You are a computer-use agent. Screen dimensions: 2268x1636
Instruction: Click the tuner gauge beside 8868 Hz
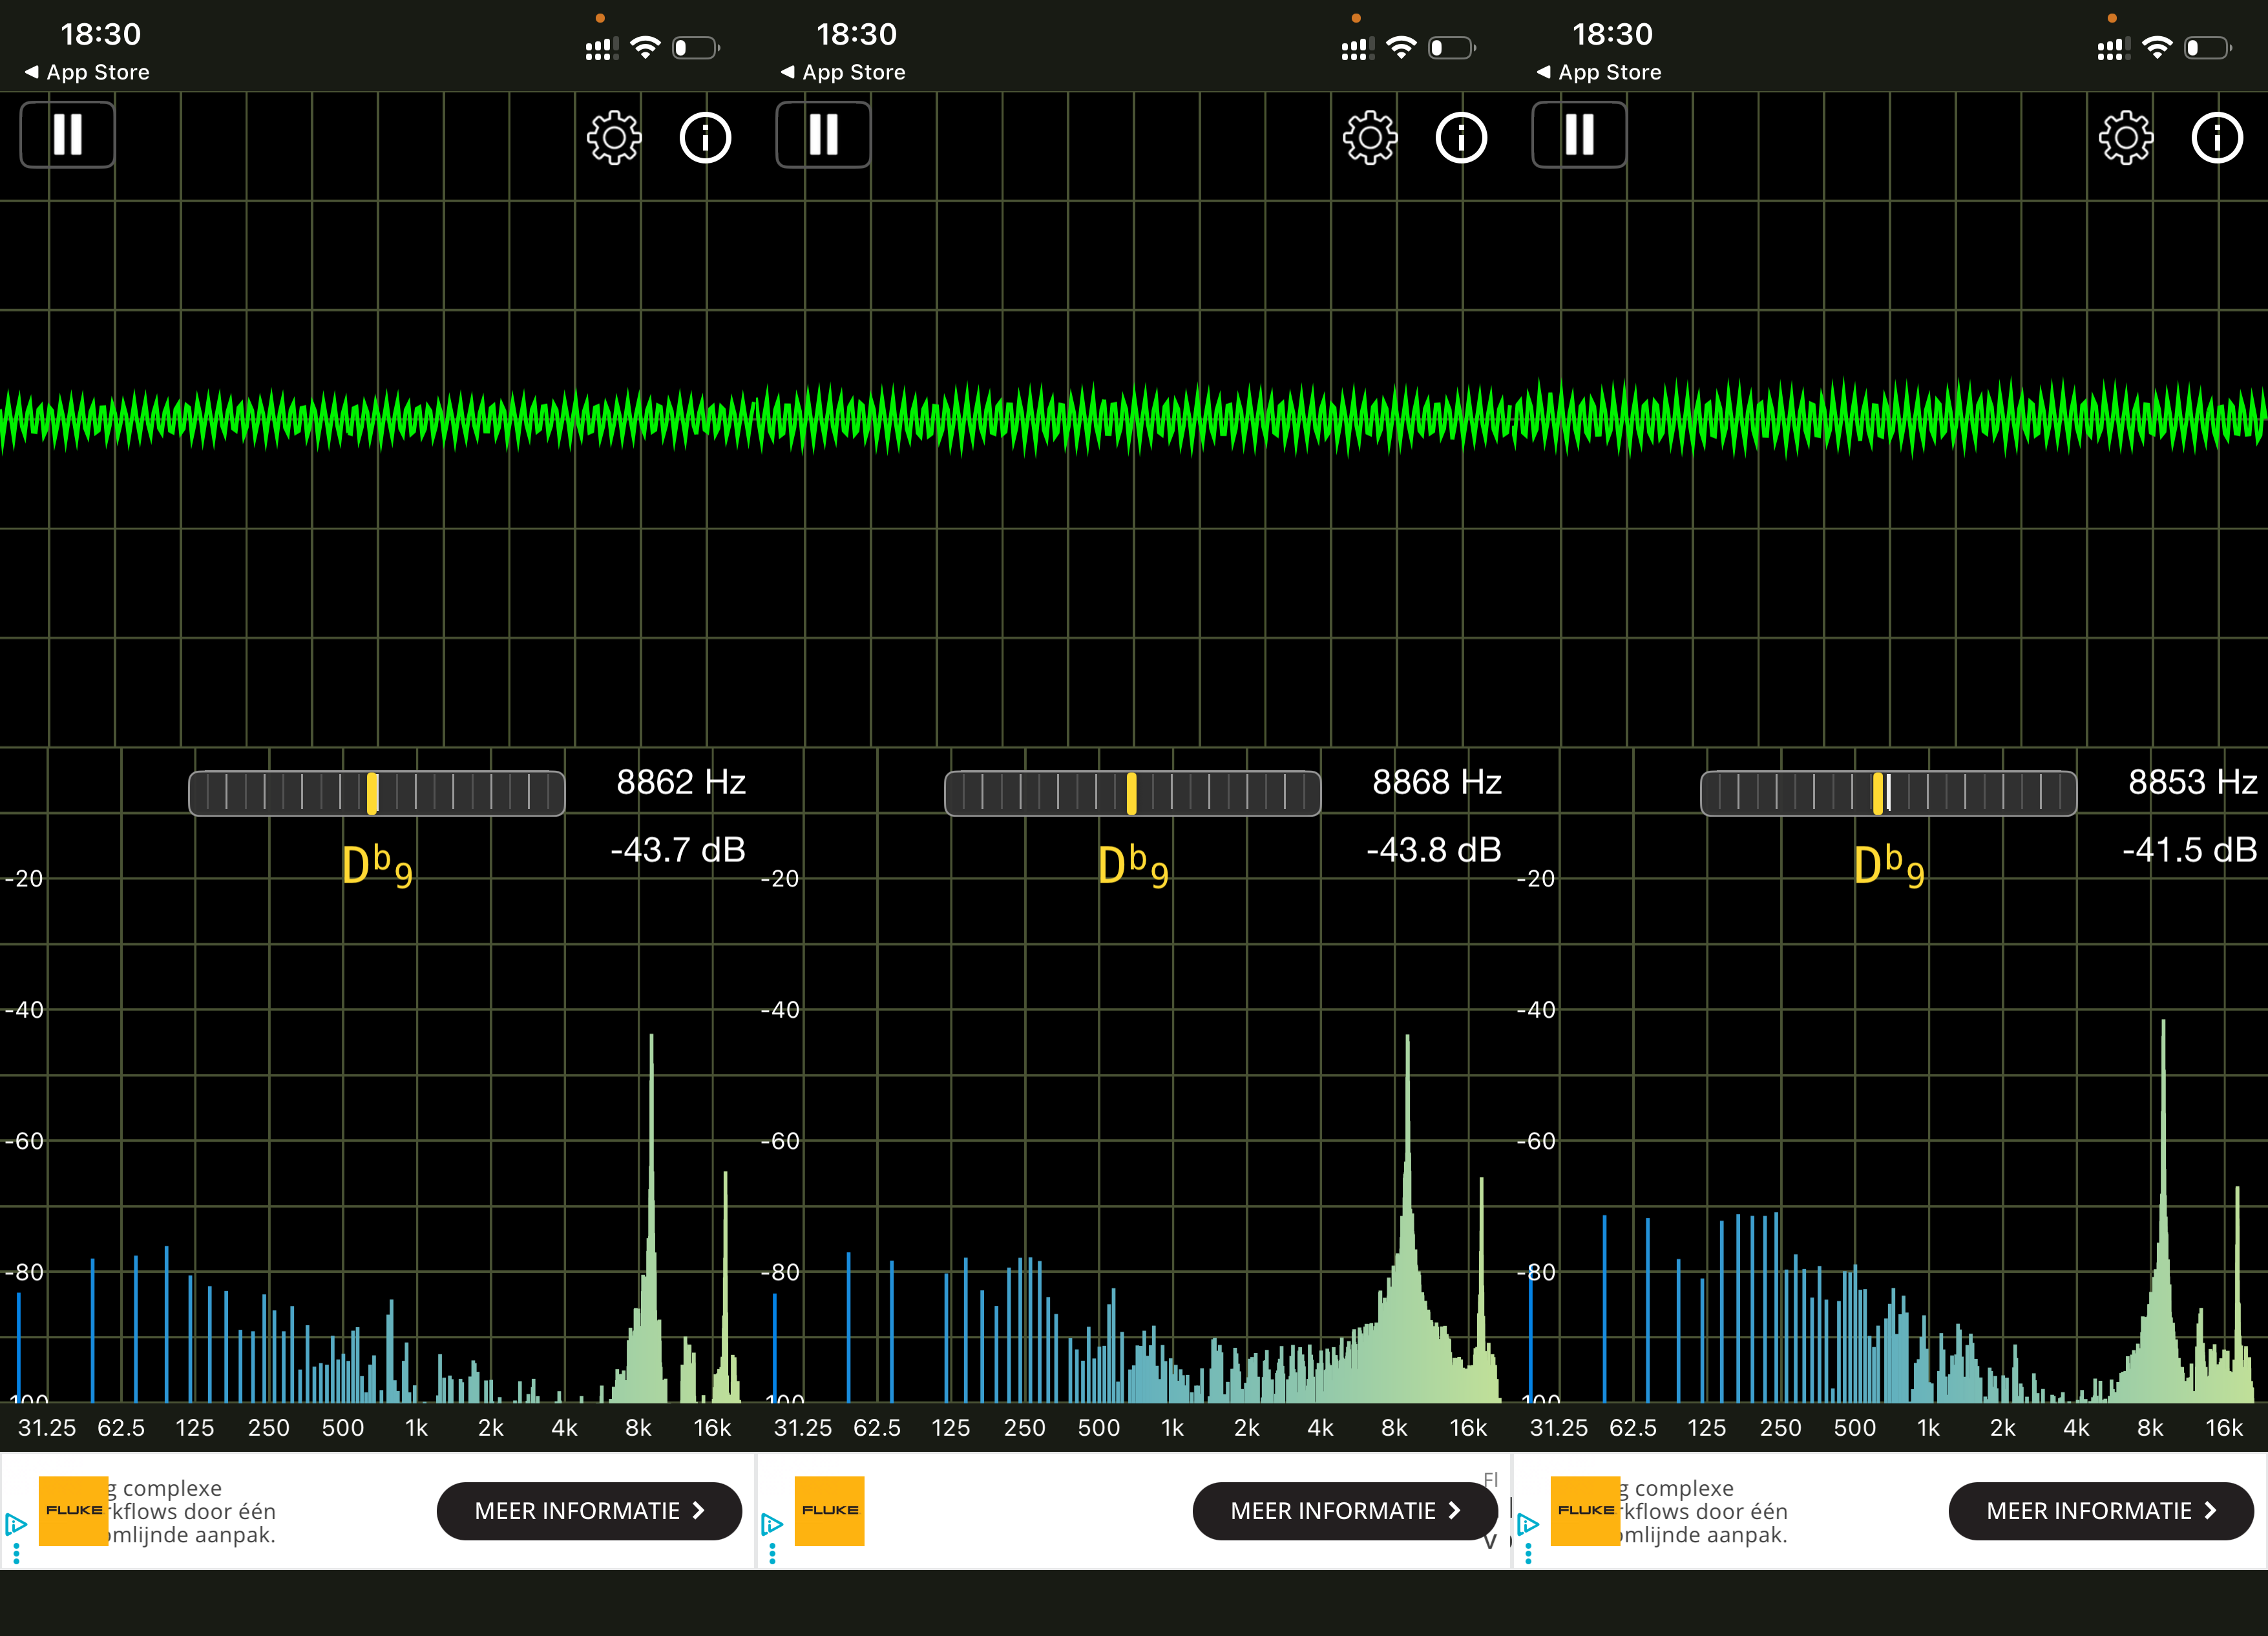click(1133, 793)
